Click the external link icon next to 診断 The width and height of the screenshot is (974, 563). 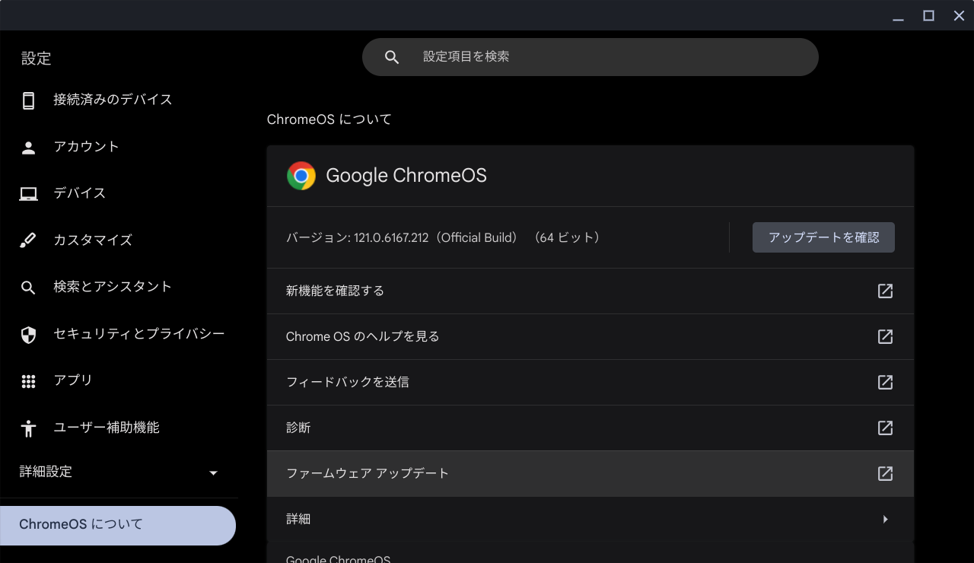(885, 428)
